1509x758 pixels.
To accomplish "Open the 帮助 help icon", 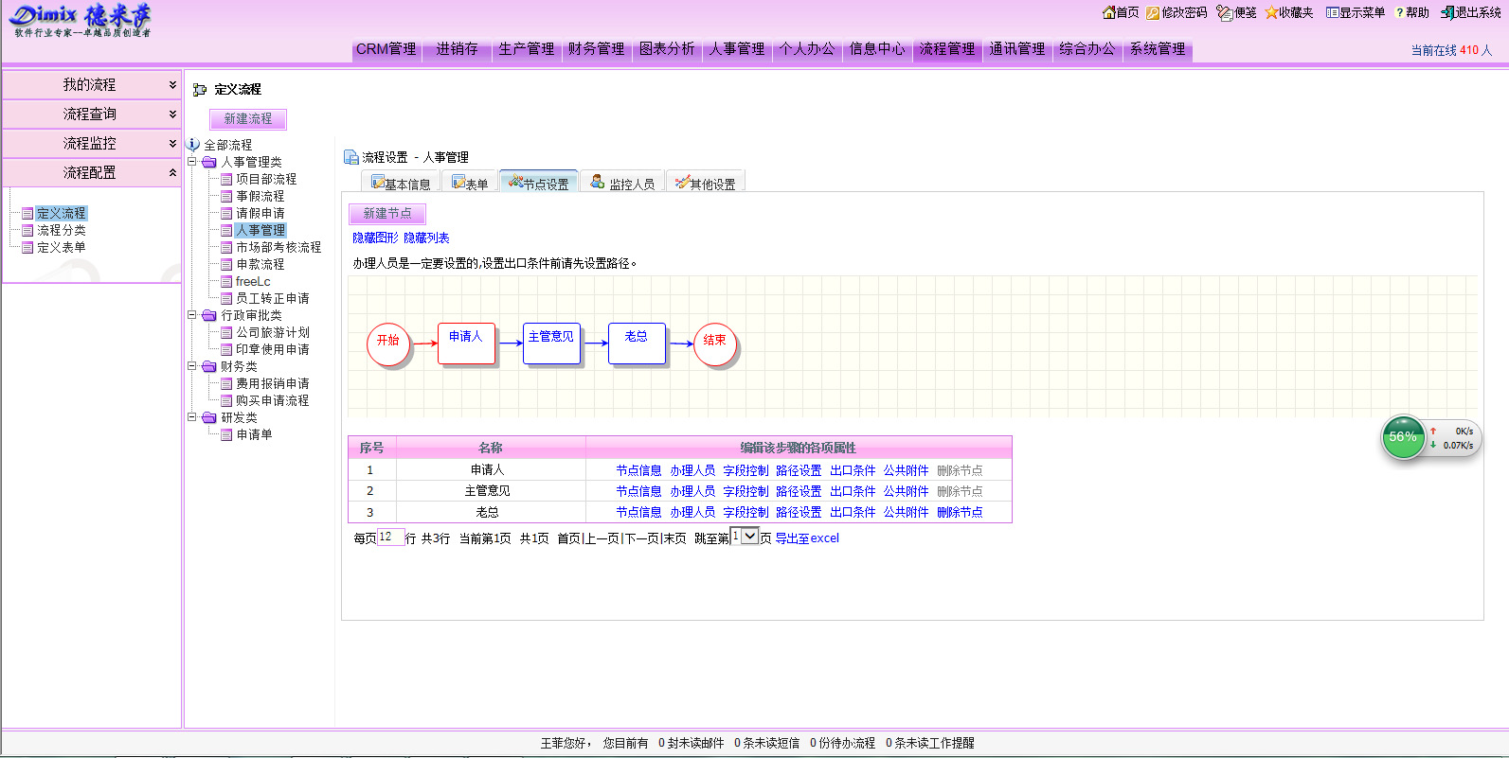I will point(1399,12).
